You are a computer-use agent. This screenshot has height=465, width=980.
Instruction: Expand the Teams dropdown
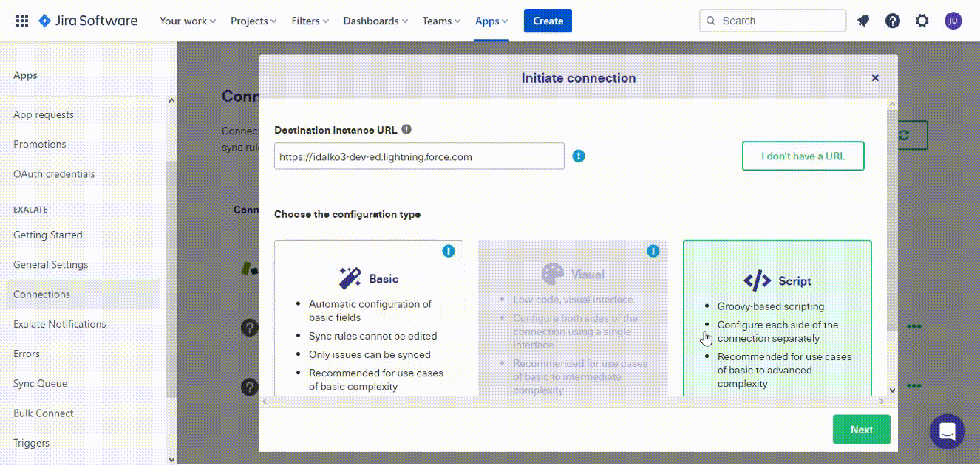coord(441,21)
